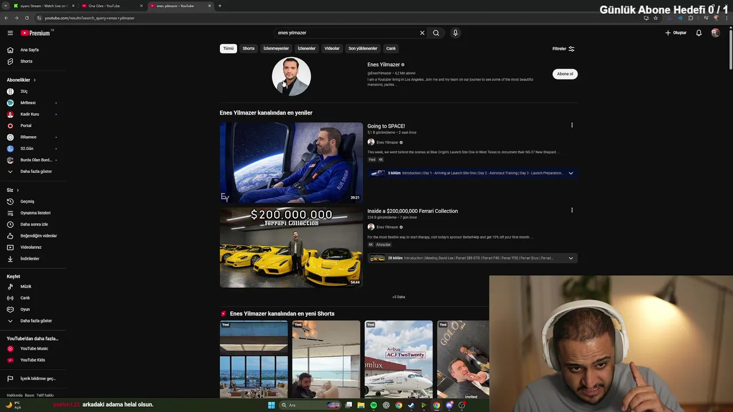
Task: Click the Oluştur create button
Action: pos(676,33)
